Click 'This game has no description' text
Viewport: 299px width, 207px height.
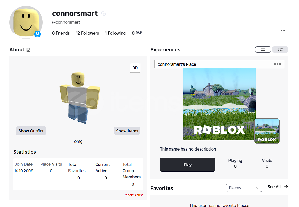188,149
